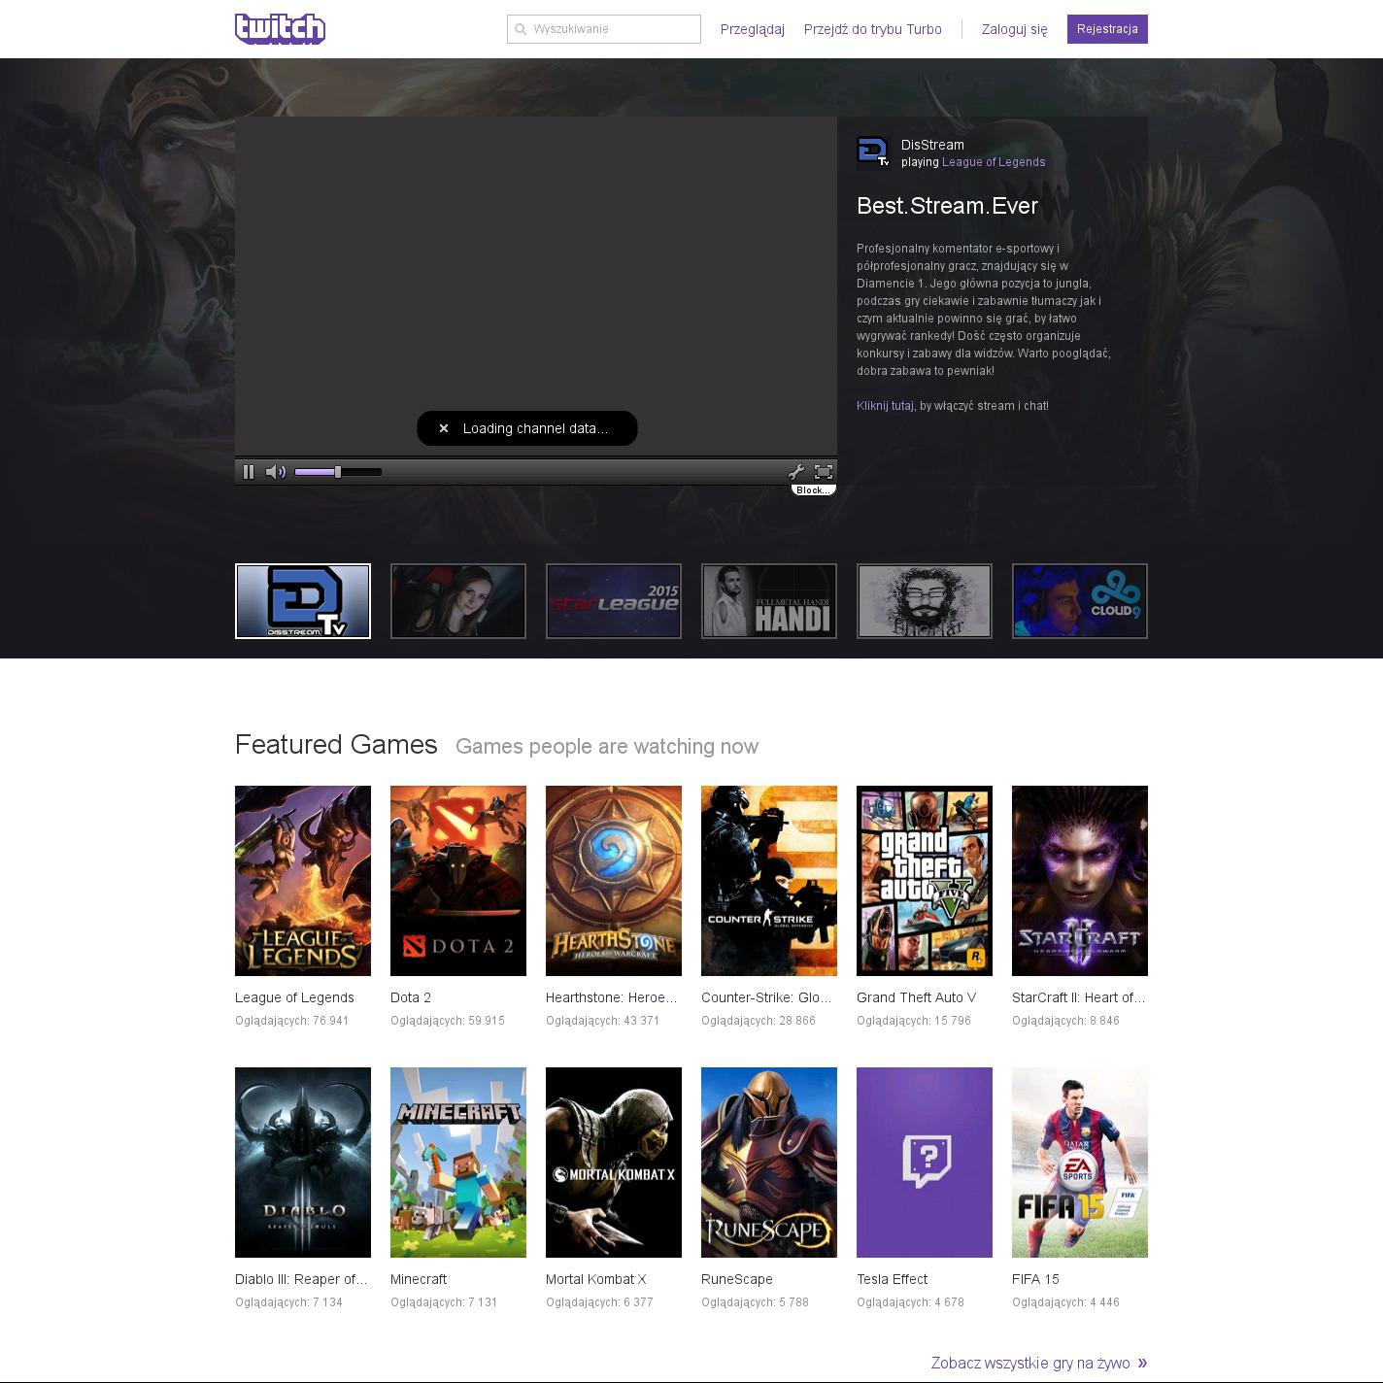The image size is (1383, 1383).
Task: Click the 'FIFA 15' game title
Action: click(x=1035, y=1279)
